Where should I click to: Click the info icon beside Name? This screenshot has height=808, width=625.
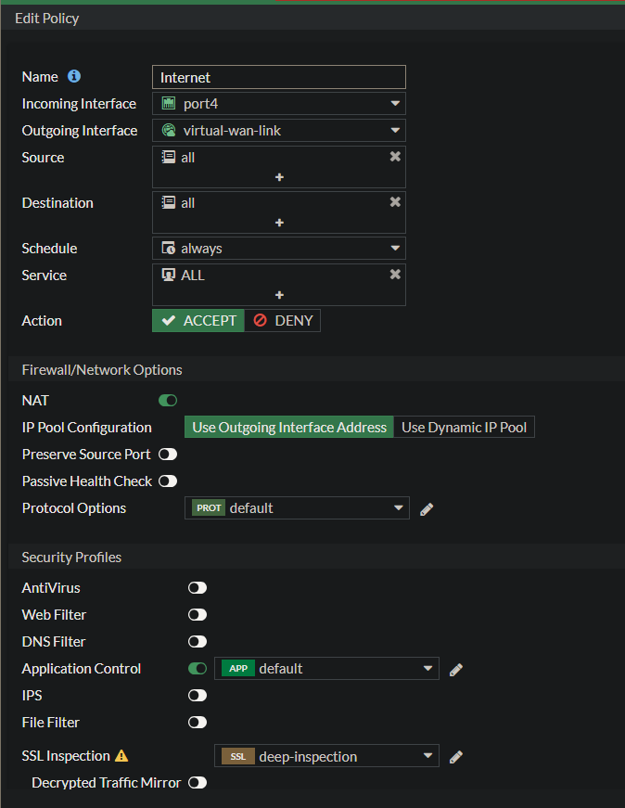click(x=74, y=77)
